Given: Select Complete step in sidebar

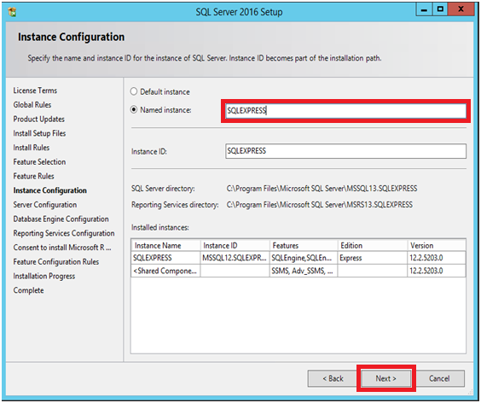Looking at the screenshot, I should tap(28, 290).
